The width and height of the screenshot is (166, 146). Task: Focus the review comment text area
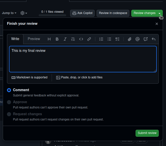point(83,59)
